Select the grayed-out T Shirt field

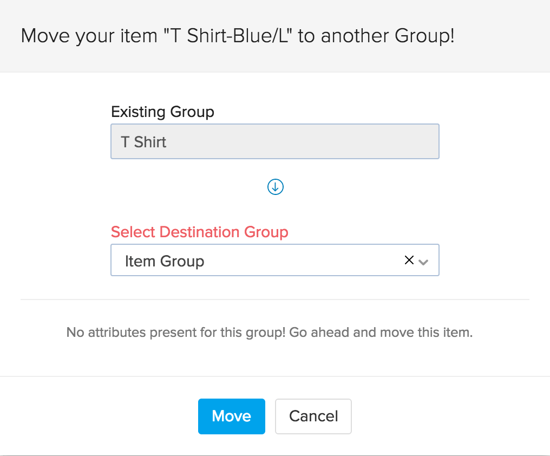click(274, 141)
